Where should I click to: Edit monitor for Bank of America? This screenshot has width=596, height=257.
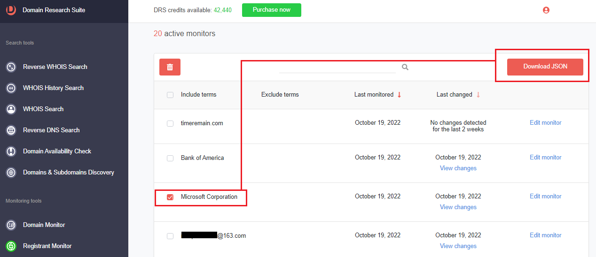546,157
